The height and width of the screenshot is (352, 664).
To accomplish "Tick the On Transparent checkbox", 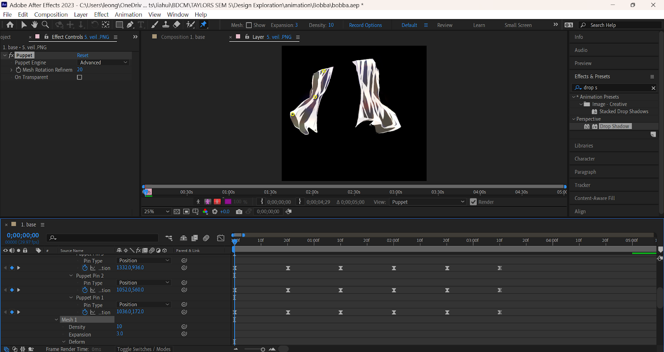I will [80, 77].
